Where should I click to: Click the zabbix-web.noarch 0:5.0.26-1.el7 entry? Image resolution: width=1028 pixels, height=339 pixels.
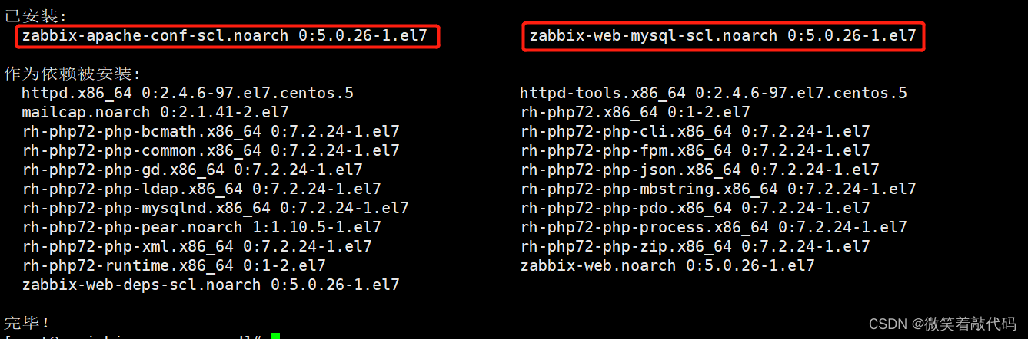[x=667, y=266]
